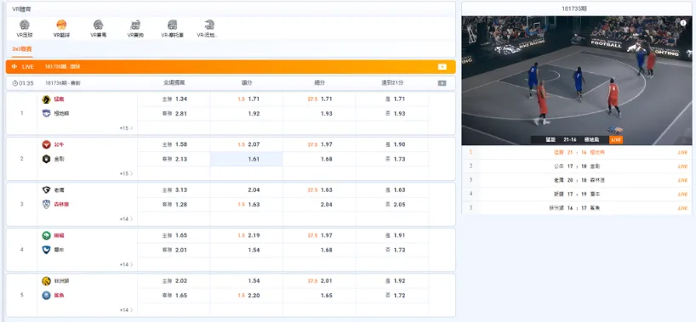Expand +14 more markets for match 5
This screenshot has width=696, height=322.
point(126,310)
